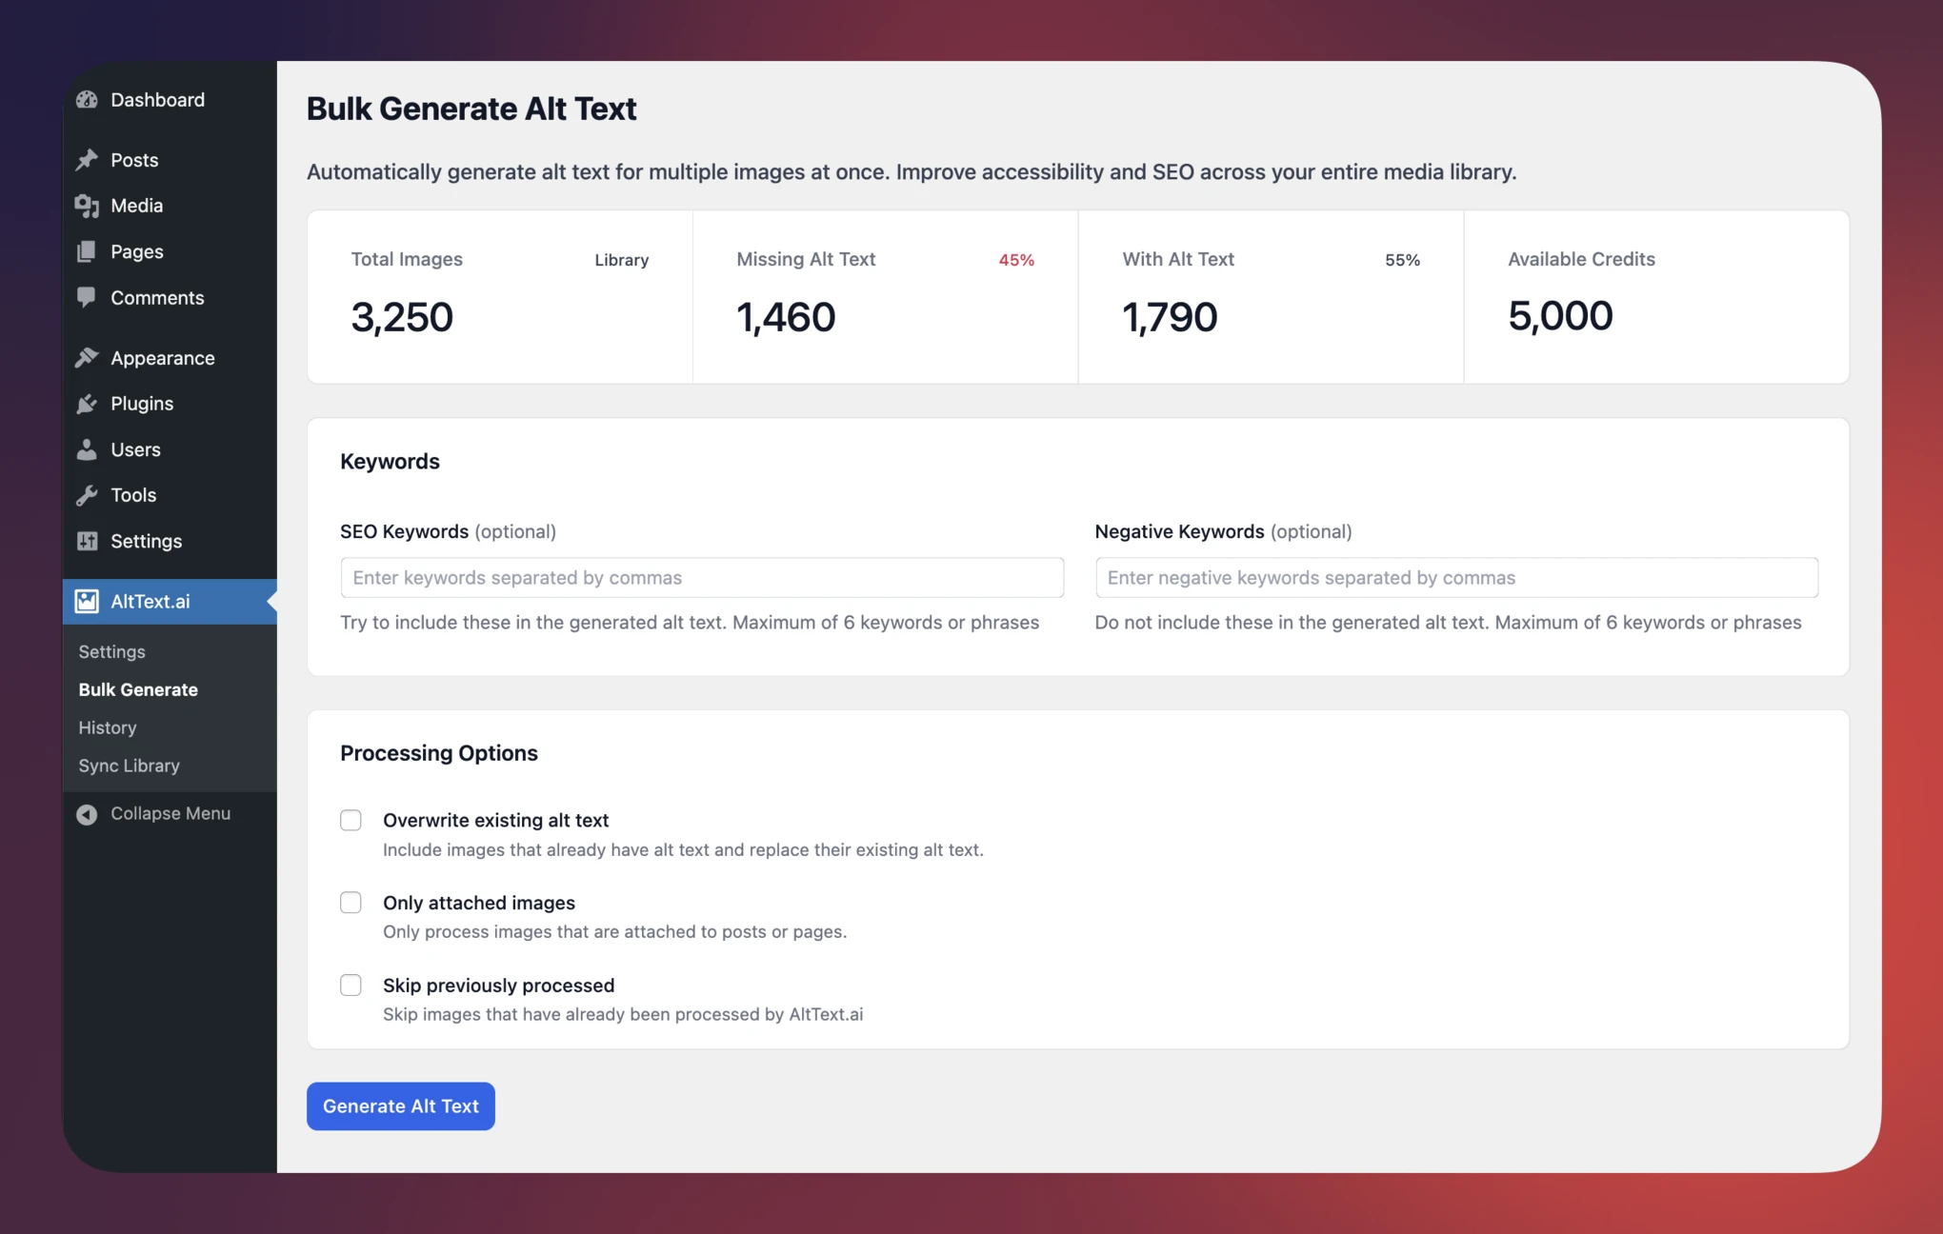This screenshot has height=1234, width=1943.
Task: Enable Overwrite existing alt text
Action: click(x=351, y=820)
